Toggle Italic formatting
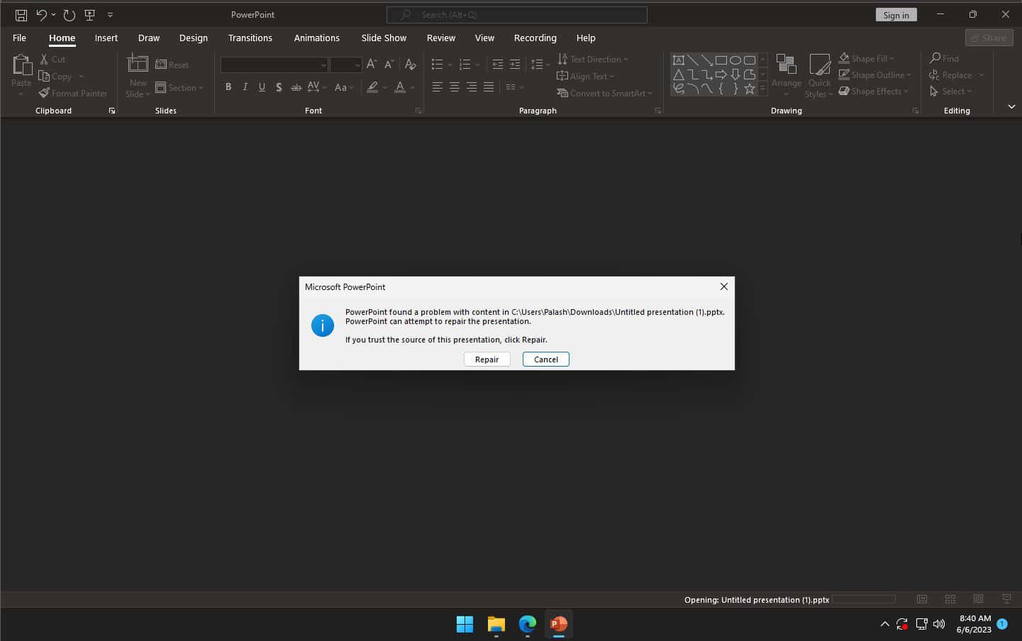The width and height of the screenshot is (1022, 641). 245,87
